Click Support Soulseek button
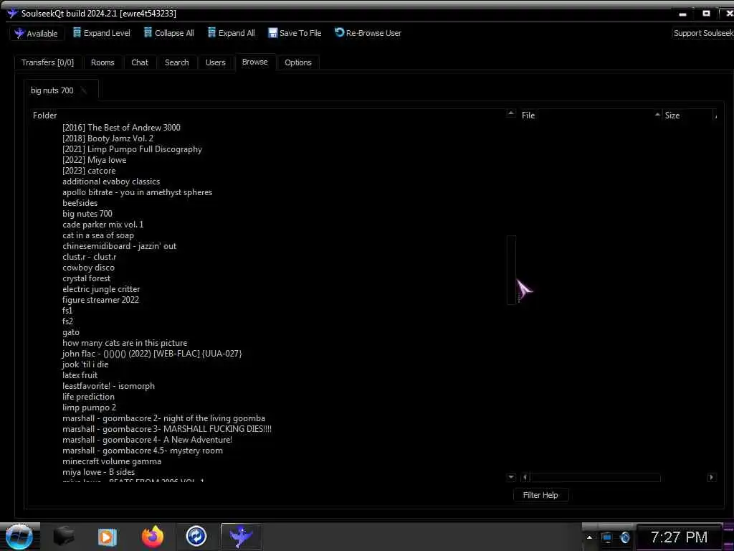The height and width of the screenshot is (551, 734). point(703,33)
